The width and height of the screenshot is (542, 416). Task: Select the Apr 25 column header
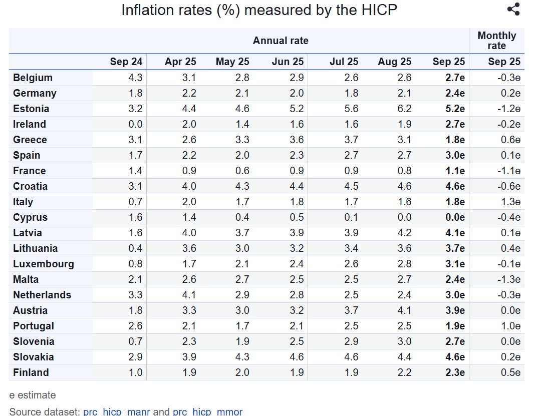(x=180, y=62)
